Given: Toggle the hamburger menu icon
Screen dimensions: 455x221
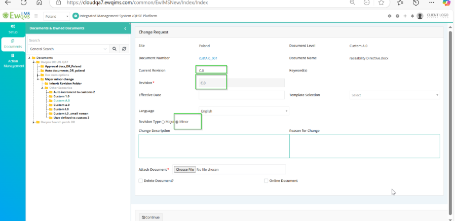Looking at the screenshot, I should [36, 16].
